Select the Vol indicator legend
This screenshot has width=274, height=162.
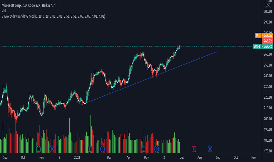pos(4,11)
